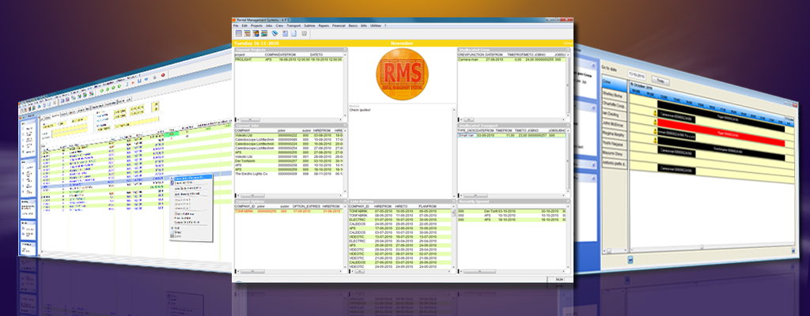Select the highlighted entry in the left window's context menu
This screenshot has height=316, width=810.
coord(191,177)
